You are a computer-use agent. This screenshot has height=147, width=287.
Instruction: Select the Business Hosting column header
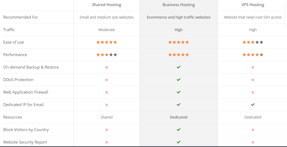pyautogui.click(x=179, y=5)
